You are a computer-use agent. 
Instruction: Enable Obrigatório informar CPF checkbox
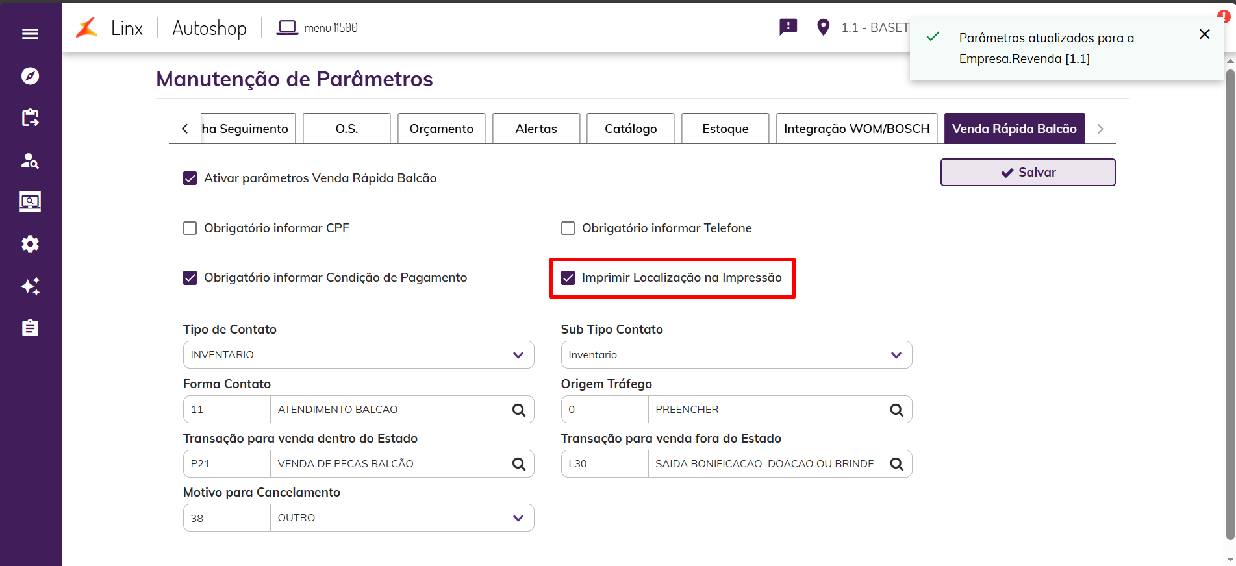190,228
